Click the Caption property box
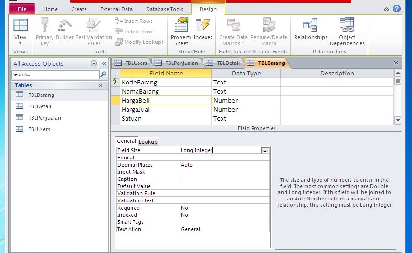Viewport: 412px width, 253px height. 225,179
